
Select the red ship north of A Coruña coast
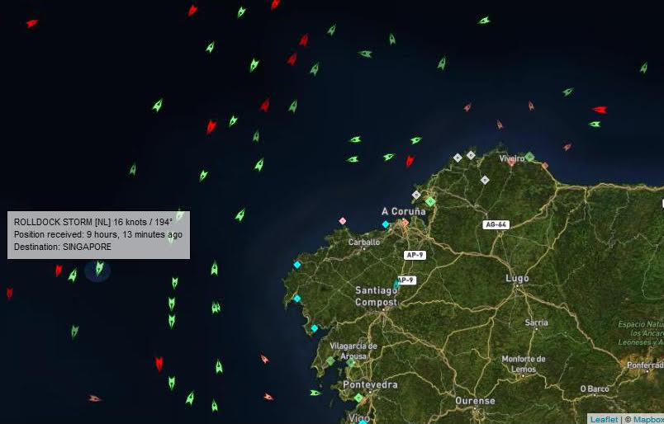[410, 161]
